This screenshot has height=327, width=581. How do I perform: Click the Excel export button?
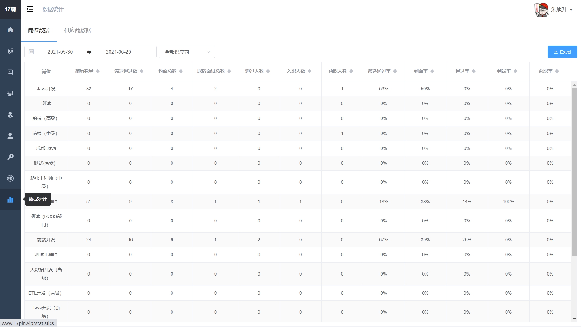pyautogui.click(x=562, y=52)
